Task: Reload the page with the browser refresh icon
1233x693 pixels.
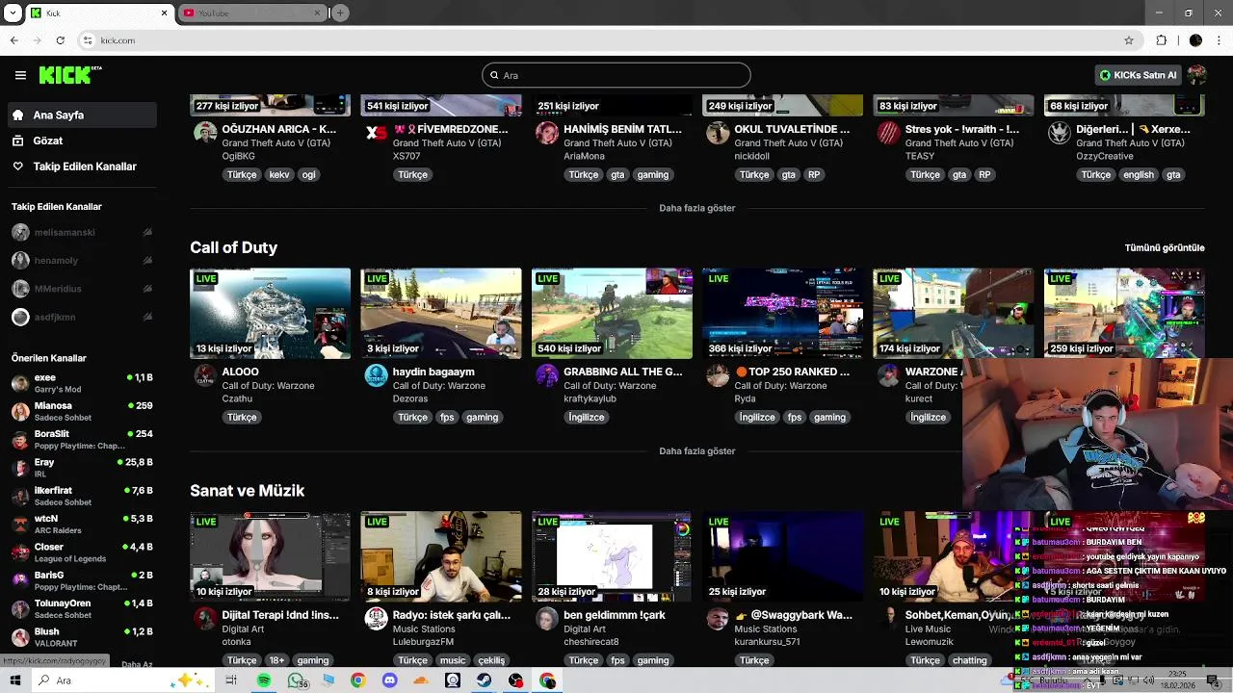Action: coord(60,40)
